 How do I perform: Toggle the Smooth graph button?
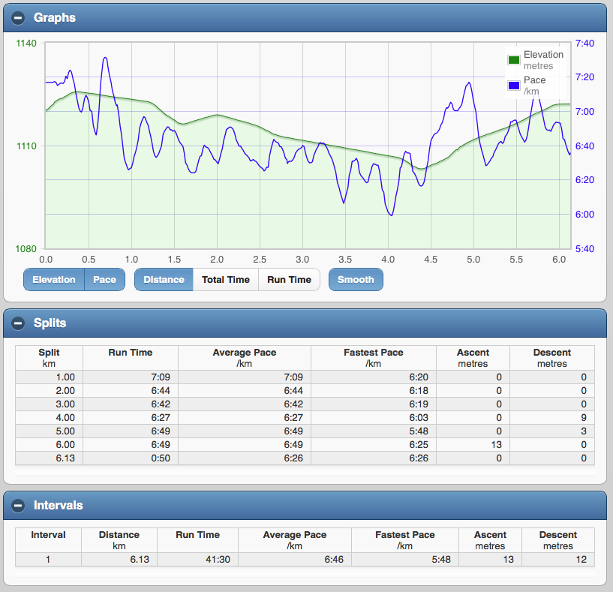[356, 280]
